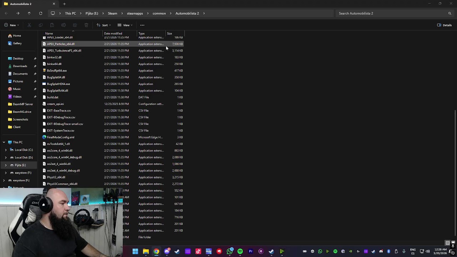
Task: Select the file oo2core_4_win64.dll
Action: [x=60, y=151]
